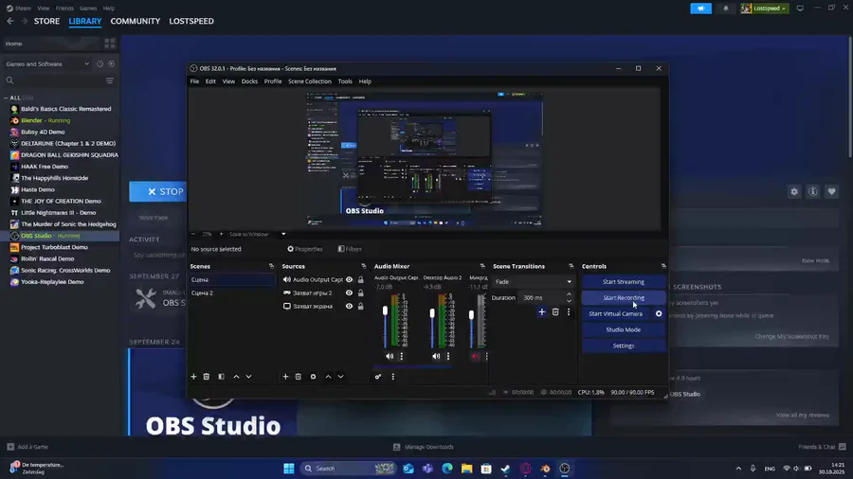Adjust Desktop Audio 2 volume slider
853x479 pixels.
pos(432,313)
